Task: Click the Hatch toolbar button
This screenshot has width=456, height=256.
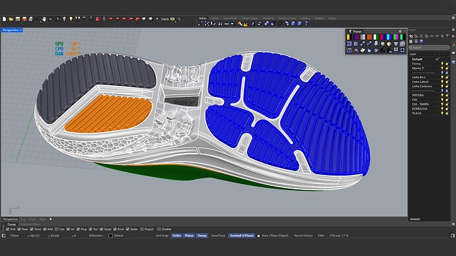Action: pos(165,19)
